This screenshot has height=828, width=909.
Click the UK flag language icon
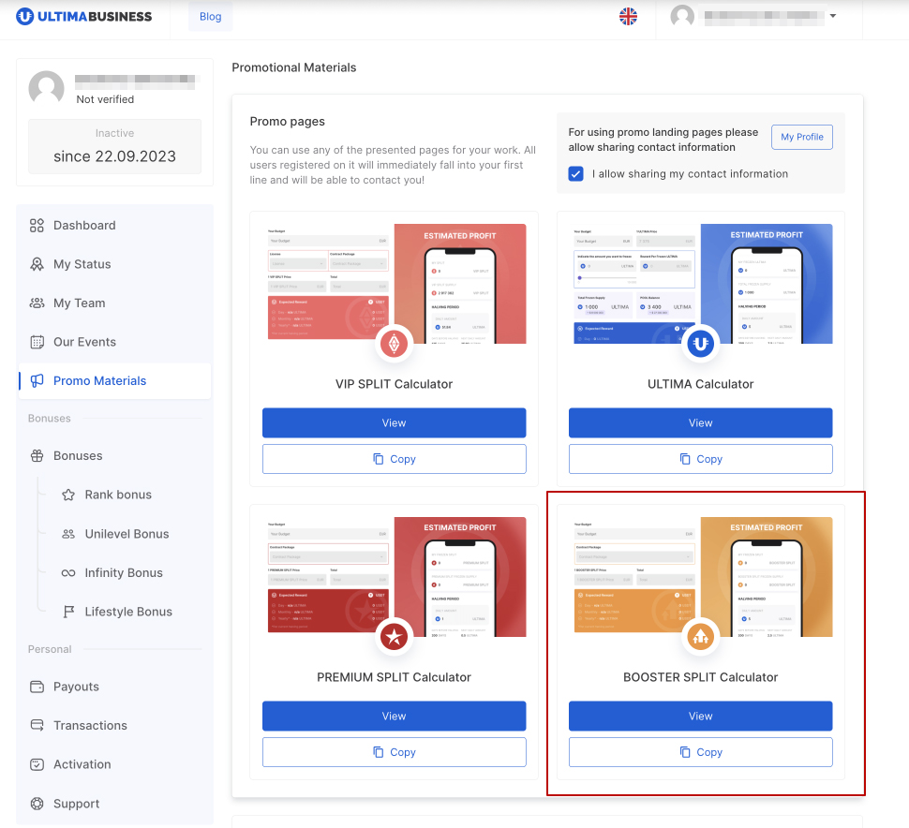click(x=628, y=17)
